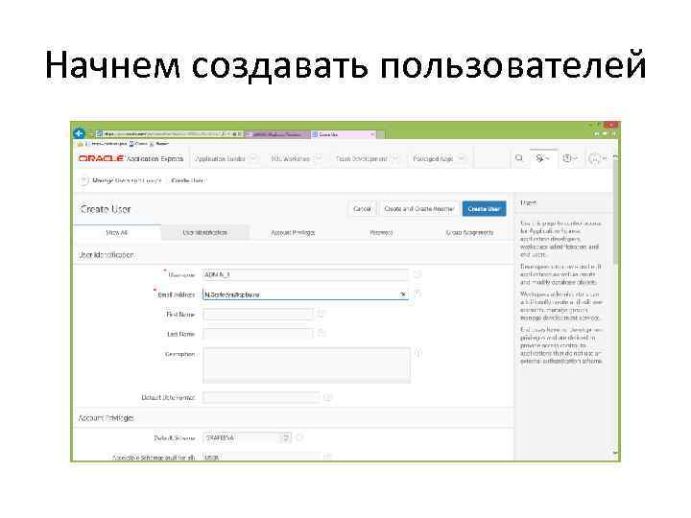Show help icon for Username field
The height and width of the screenshot is (518, 691).
[417, 274]
